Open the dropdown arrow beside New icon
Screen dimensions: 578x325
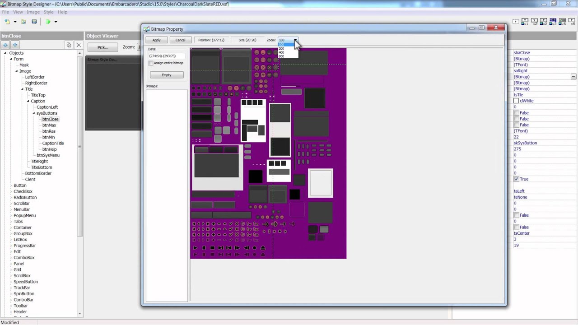pos(15,22)
